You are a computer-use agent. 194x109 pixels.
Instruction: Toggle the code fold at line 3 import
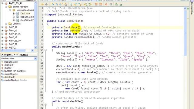(x=45, y=15)
